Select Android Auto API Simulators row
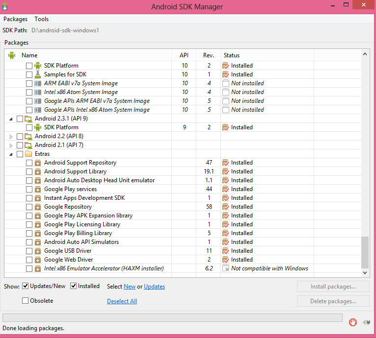376x338 pixels. (183, 242)
